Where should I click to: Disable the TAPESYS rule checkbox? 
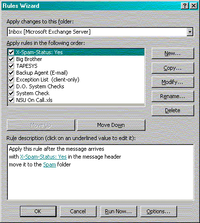(x=11, y=66)
